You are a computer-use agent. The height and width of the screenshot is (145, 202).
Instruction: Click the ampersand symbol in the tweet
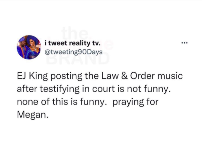pyautogui.click(x=124, y=76)
